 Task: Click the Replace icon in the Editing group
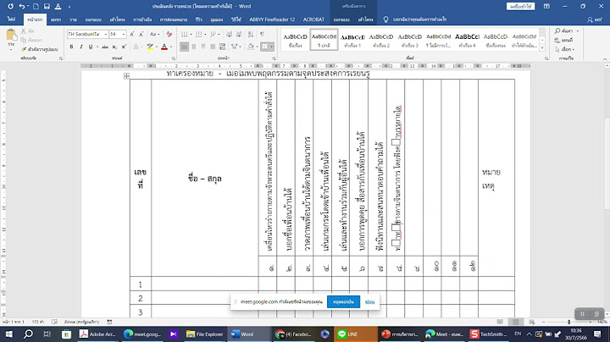557,40
